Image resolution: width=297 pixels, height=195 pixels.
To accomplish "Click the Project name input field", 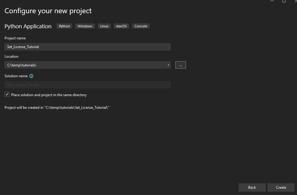I will pyautogui.click(x=88, y=47).
